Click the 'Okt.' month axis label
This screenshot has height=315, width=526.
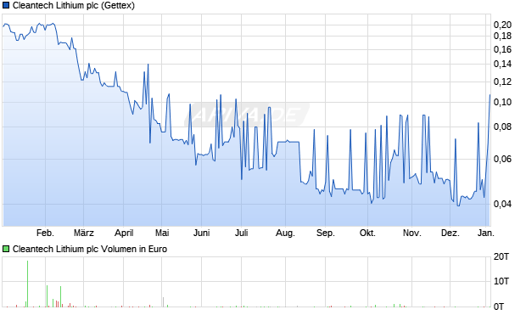[367, 233]
